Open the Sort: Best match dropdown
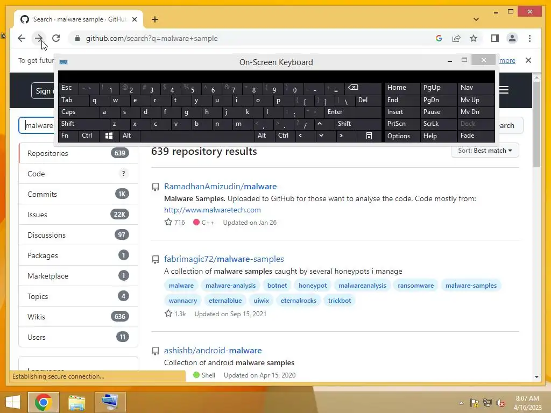Image resolution: width=551 pixels, height=413 pixels. click(485, 151)
